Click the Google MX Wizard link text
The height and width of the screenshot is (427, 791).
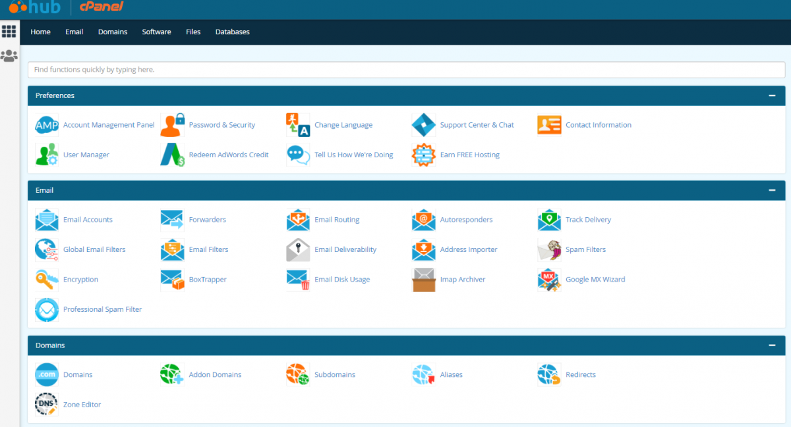click(x=595, y=280)
